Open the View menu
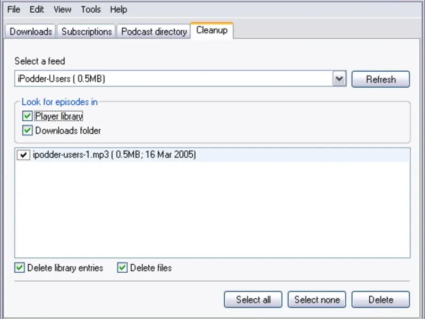The image size is (425, 319). click(x=62, y=10)
